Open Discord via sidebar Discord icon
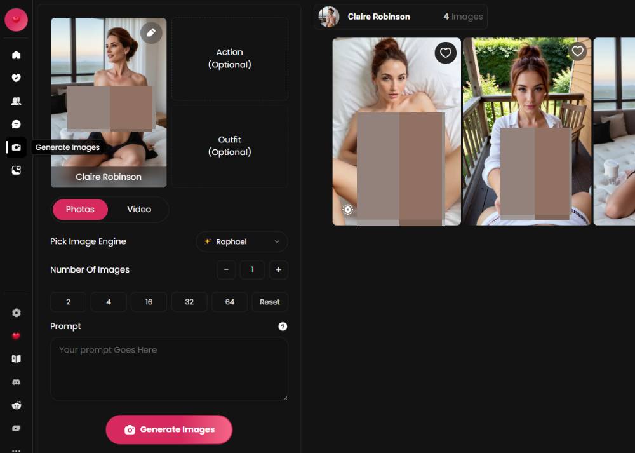 [x=17, y=382]
